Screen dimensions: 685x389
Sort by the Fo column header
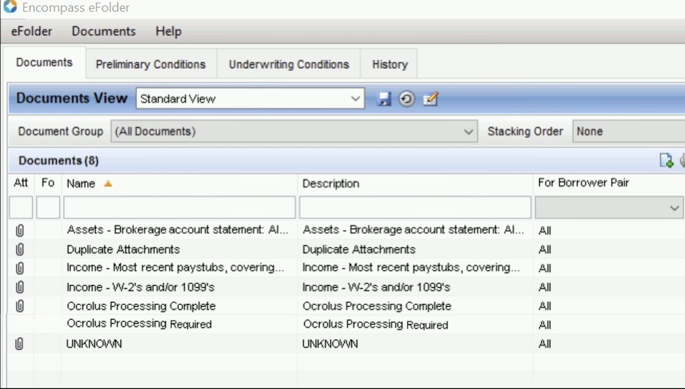pyautogui.click(x=48, y=183)
